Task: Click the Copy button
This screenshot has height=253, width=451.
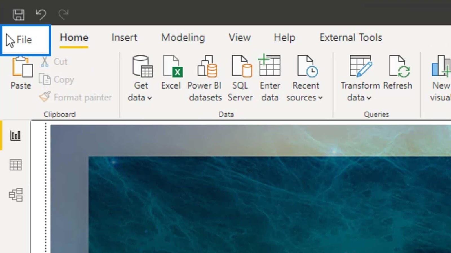Action: point(56,80)
